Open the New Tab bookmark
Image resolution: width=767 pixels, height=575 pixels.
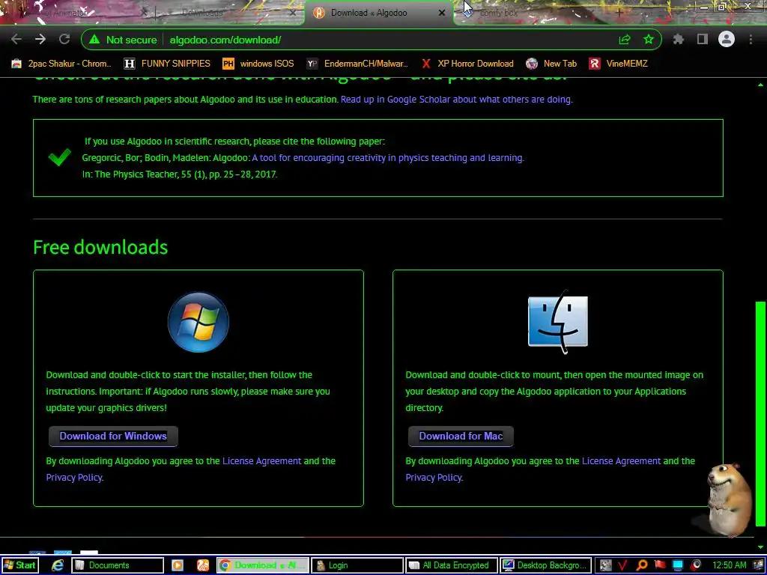pyautogui.click(x=551, y=64)
